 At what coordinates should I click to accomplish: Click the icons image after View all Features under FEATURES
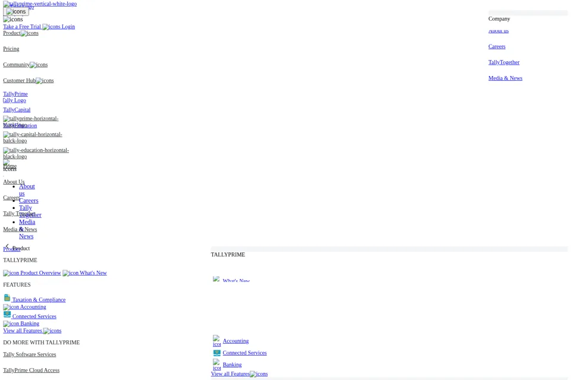[x=52, y=331]
